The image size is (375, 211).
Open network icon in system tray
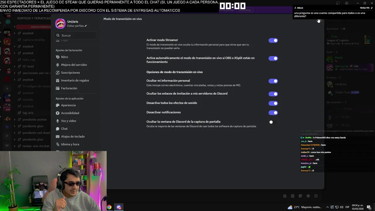pyautogui.click(x=337, y=207)
